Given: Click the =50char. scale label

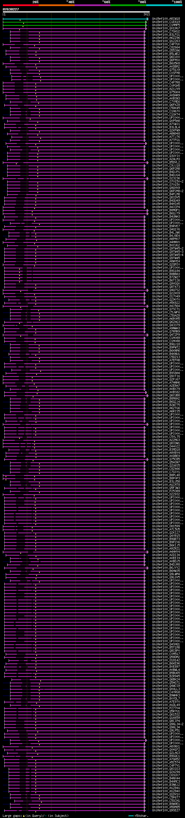Looking at the screenshot, I should [141, 815].
